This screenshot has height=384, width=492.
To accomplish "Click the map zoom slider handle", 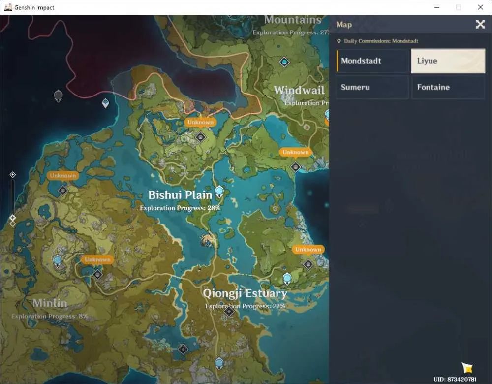I will (x=13, y=217).
